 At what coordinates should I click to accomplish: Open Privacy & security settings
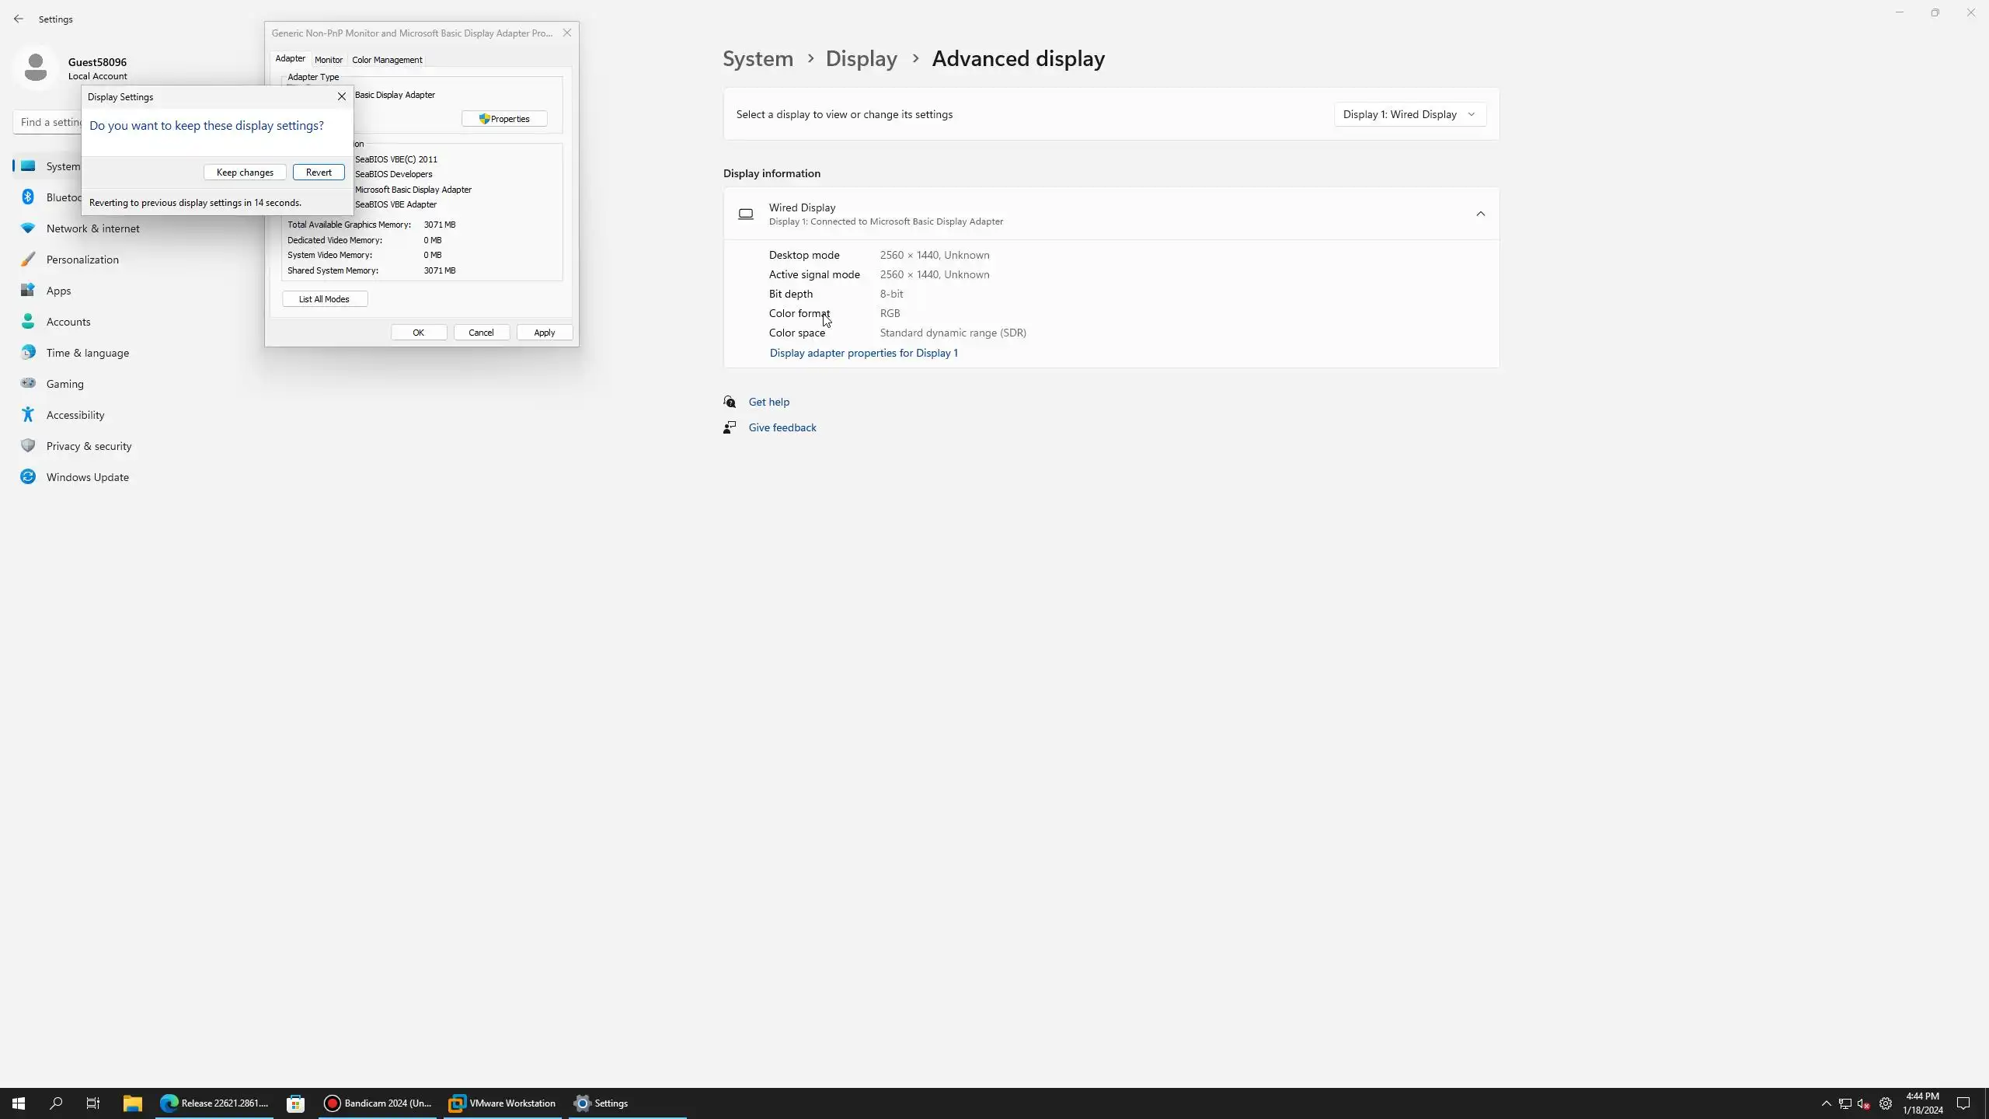[x=89, y=446]
